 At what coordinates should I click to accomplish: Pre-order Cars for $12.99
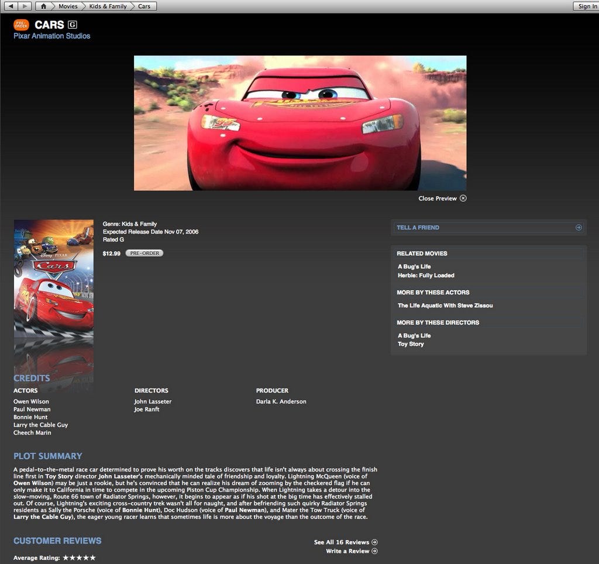(x=144, y=253)
